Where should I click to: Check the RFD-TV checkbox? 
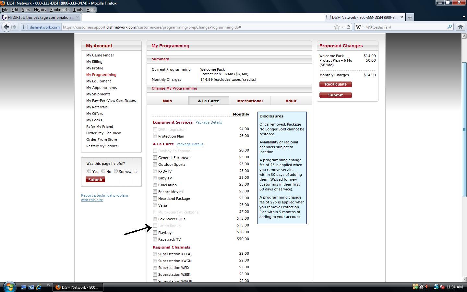coord(155,171)
